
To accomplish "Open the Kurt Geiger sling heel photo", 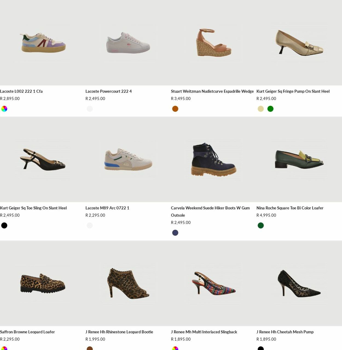I will (x=43, y=159).
